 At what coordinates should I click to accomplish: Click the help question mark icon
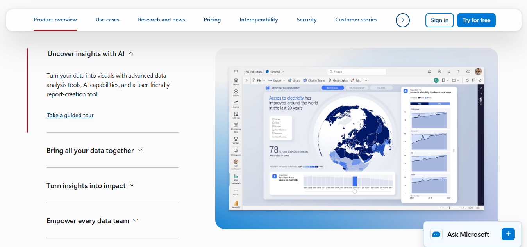pyautogui.click(x=459, y=71)
